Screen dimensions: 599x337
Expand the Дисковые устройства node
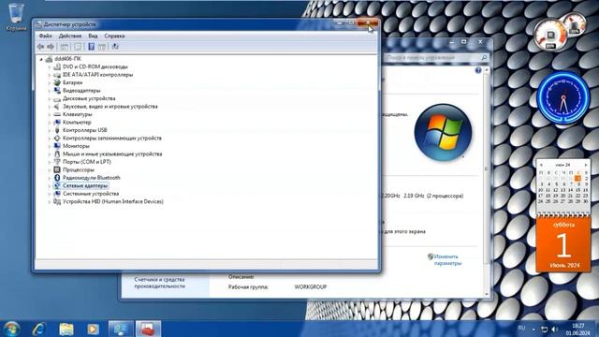pos(50,98)
